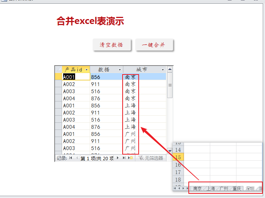This screenshot has height=198, width=265.
Task: Click the record selector of first row
Action: (58, 77)
